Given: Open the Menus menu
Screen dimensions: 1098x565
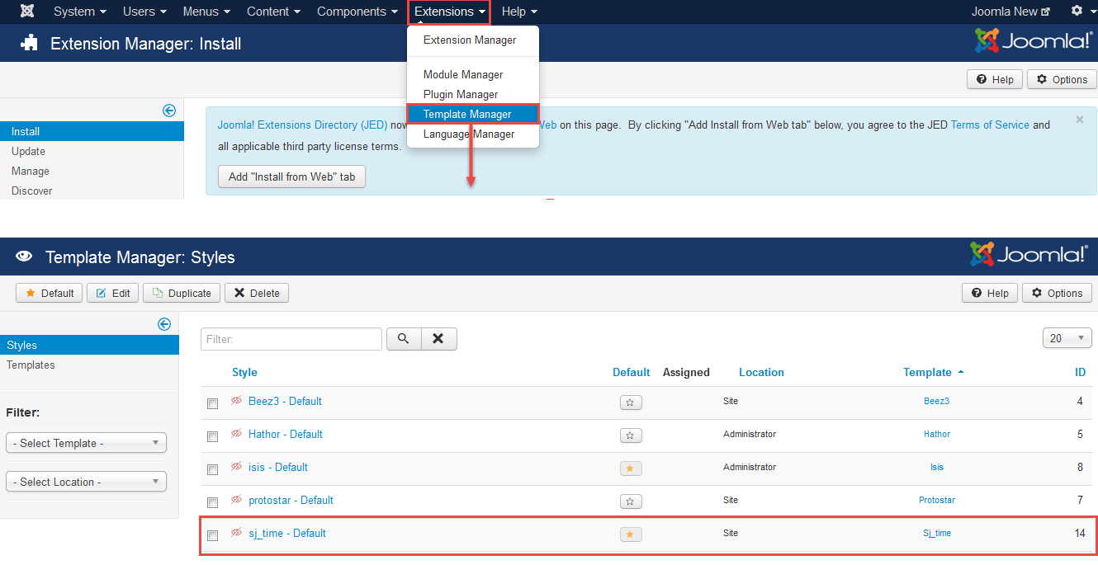Looking at the screenshot, I should [206, 12].
